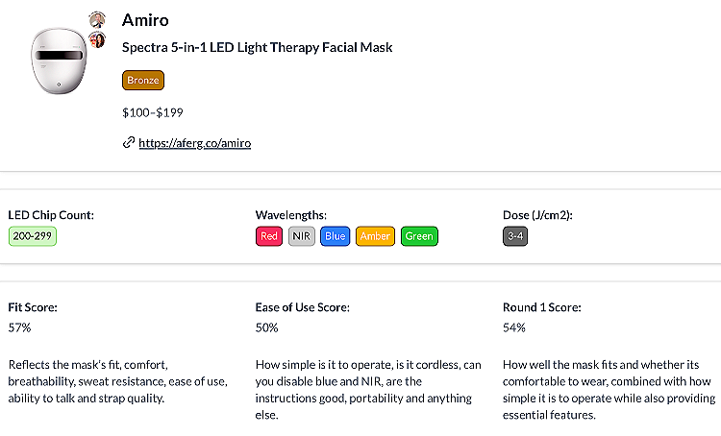Click the Spectra 5-in-1 LED mask title
The height and width of the screenshot is (436, 721).
tap(257, 47)
